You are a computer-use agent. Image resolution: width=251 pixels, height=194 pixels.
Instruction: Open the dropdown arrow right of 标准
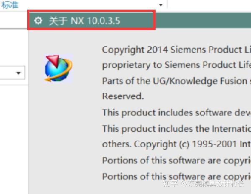(x=161, y=5)
